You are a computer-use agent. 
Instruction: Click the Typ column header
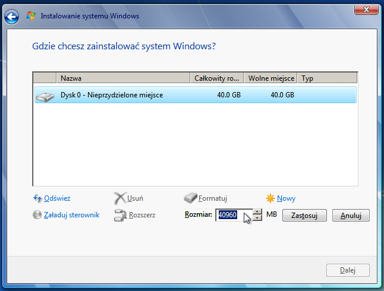tap(327, 78)
